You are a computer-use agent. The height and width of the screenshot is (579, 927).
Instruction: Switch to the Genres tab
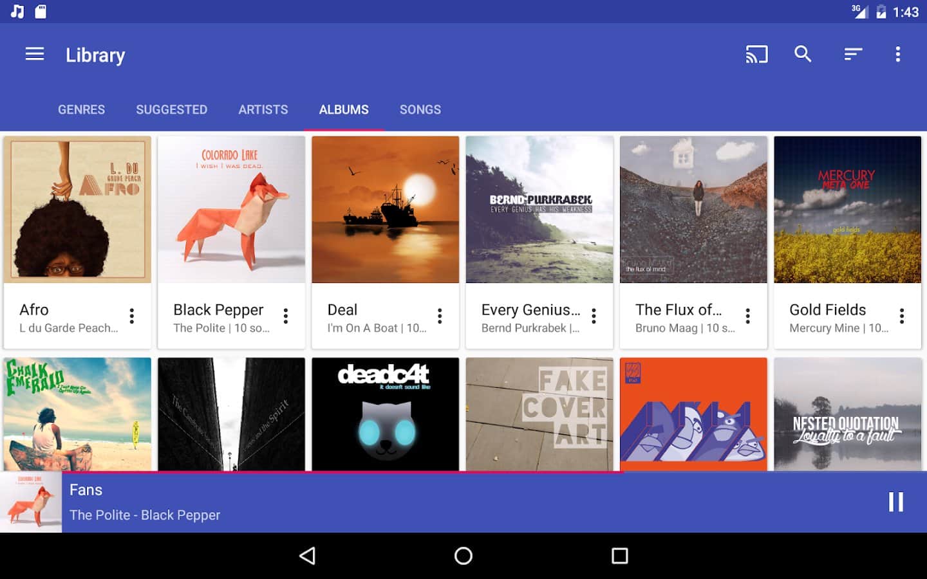pyautogui.click(x=81, y=109)
